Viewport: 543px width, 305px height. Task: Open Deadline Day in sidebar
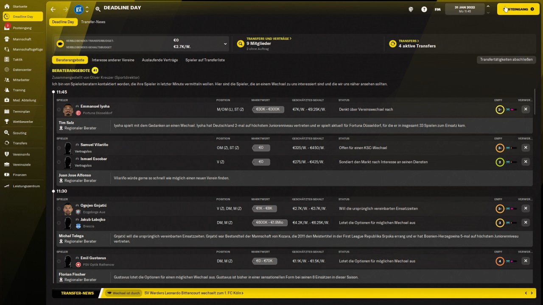click(x=23, y=17)
